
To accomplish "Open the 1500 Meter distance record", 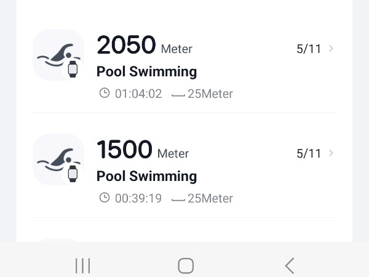I will click(124, 150).
